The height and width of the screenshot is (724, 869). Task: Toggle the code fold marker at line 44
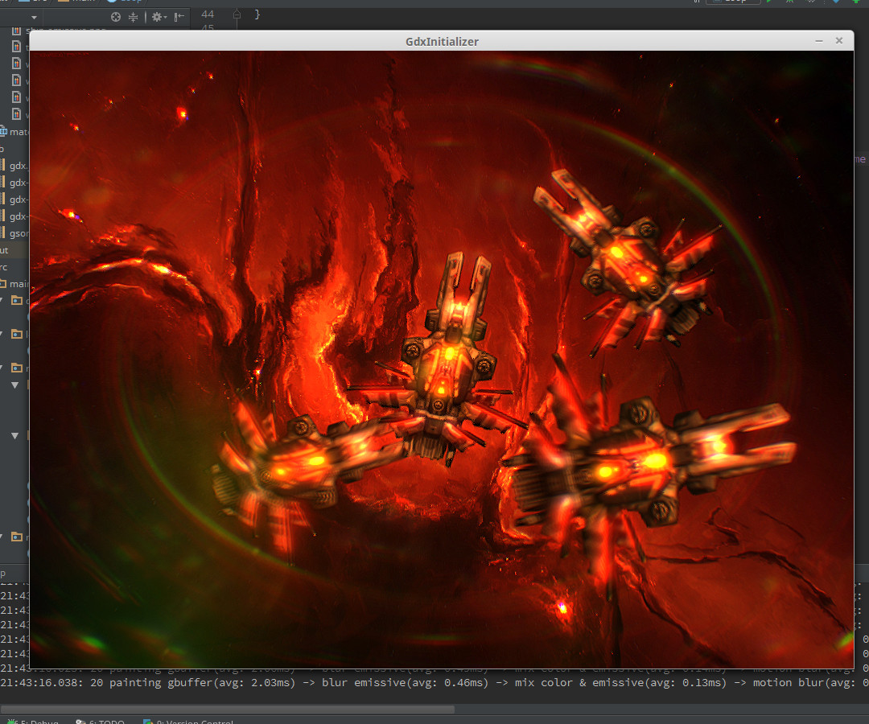pyautogui.click(x=237, y=14)
